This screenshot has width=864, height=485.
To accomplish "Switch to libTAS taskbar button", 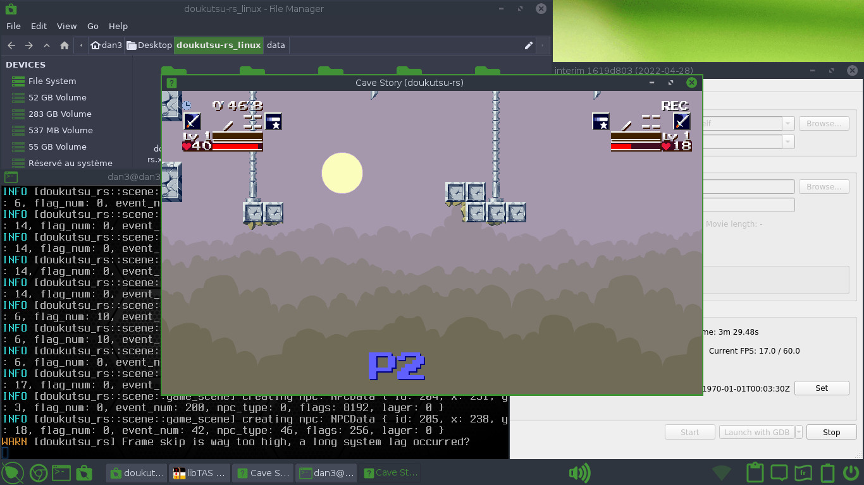I will (199, 472).
